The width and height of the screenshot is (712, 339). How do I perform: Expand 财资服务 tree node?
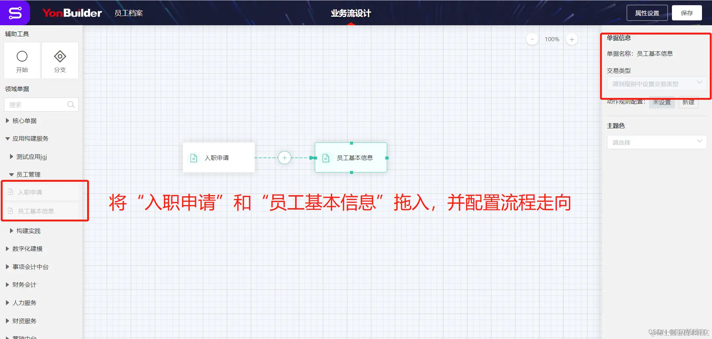click(x=7, y=321)
